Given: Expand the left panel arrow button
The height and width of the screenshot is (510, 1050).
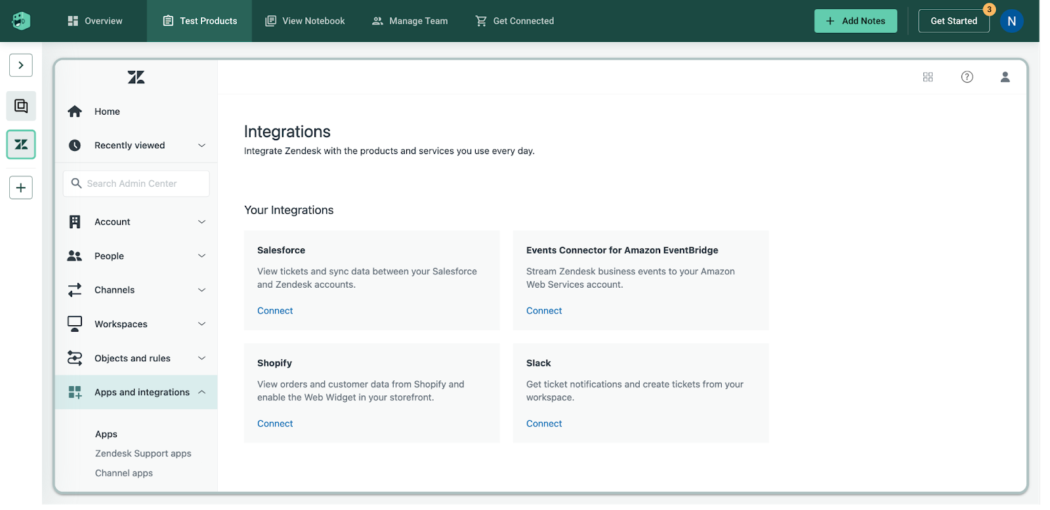Looking at the screenshot, I should [x=21, y=65].
